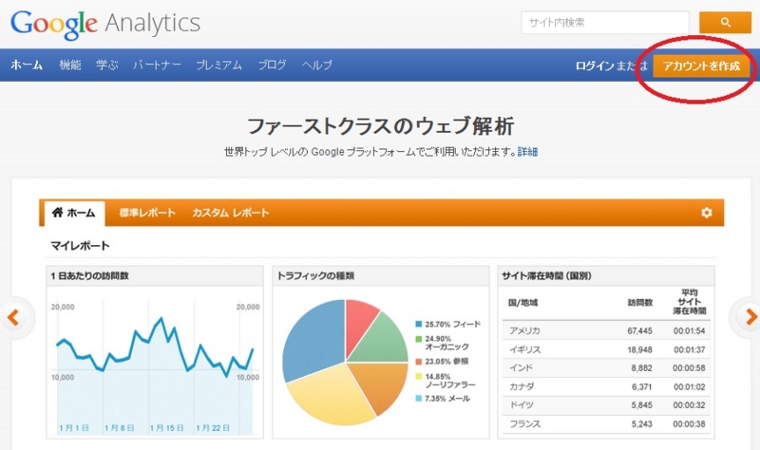
Task: Open the プレミアム navigation item
Action: (219, 65)
